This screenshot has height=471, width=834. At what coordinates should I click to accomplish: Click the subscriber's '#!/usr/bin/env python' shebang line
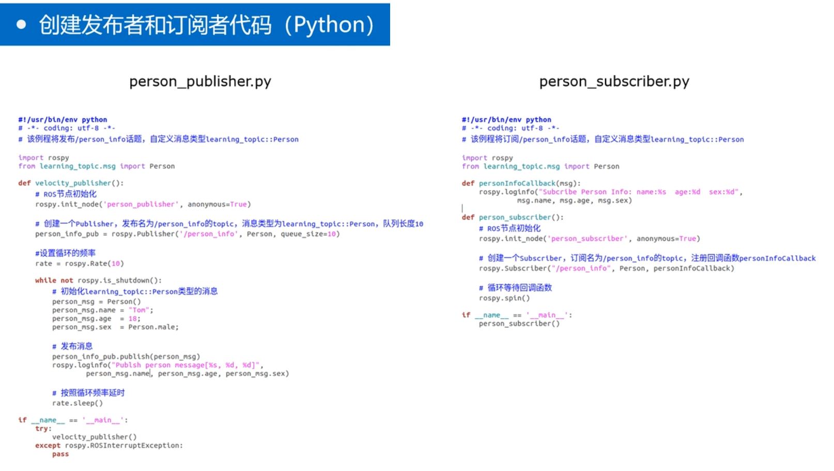tap(506, 119)
